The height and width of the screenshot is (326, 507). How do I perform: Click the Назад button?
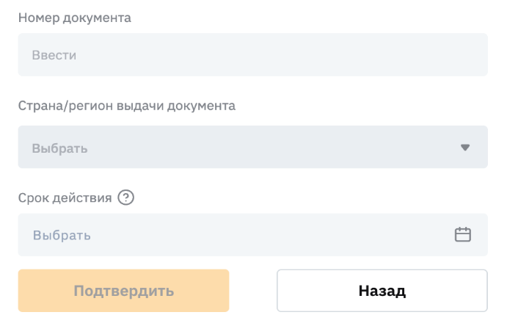pyautogui.click(x=382, y=291)
